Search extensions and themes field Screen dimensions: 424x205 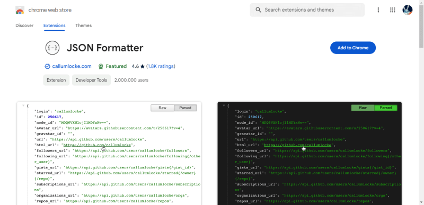[x=307, y=10]
